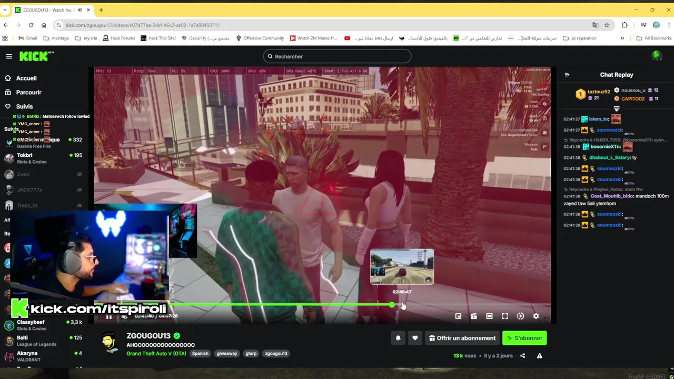
Task: Open the profile avatar menu top right
Action: pyautogui.click(x=656, y=56)
